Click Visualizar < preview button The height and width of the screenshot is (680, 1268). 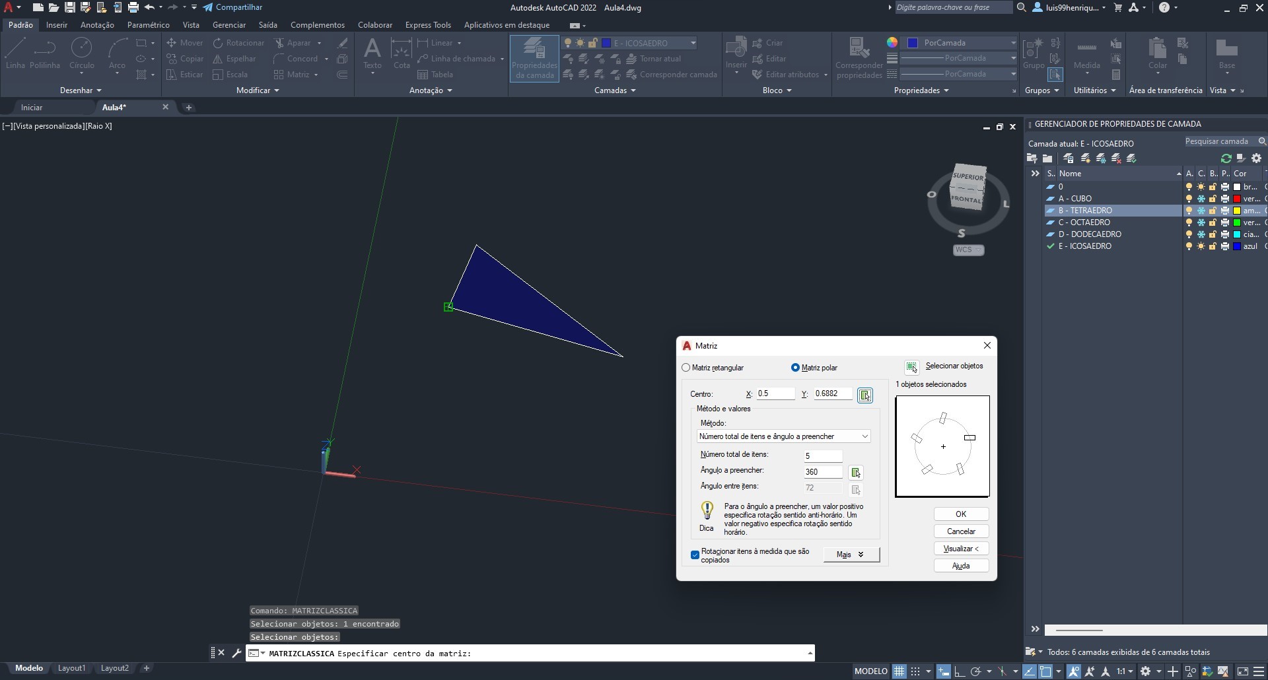[961, 549]
